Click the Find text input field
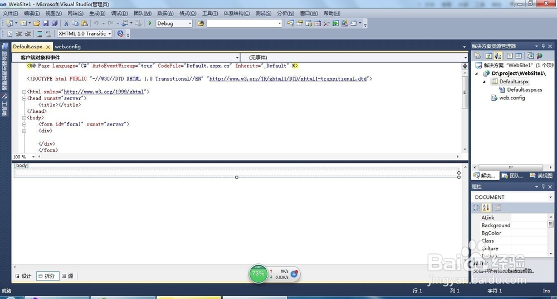Screen dimensions: 557x299 [x=242, y=23]
